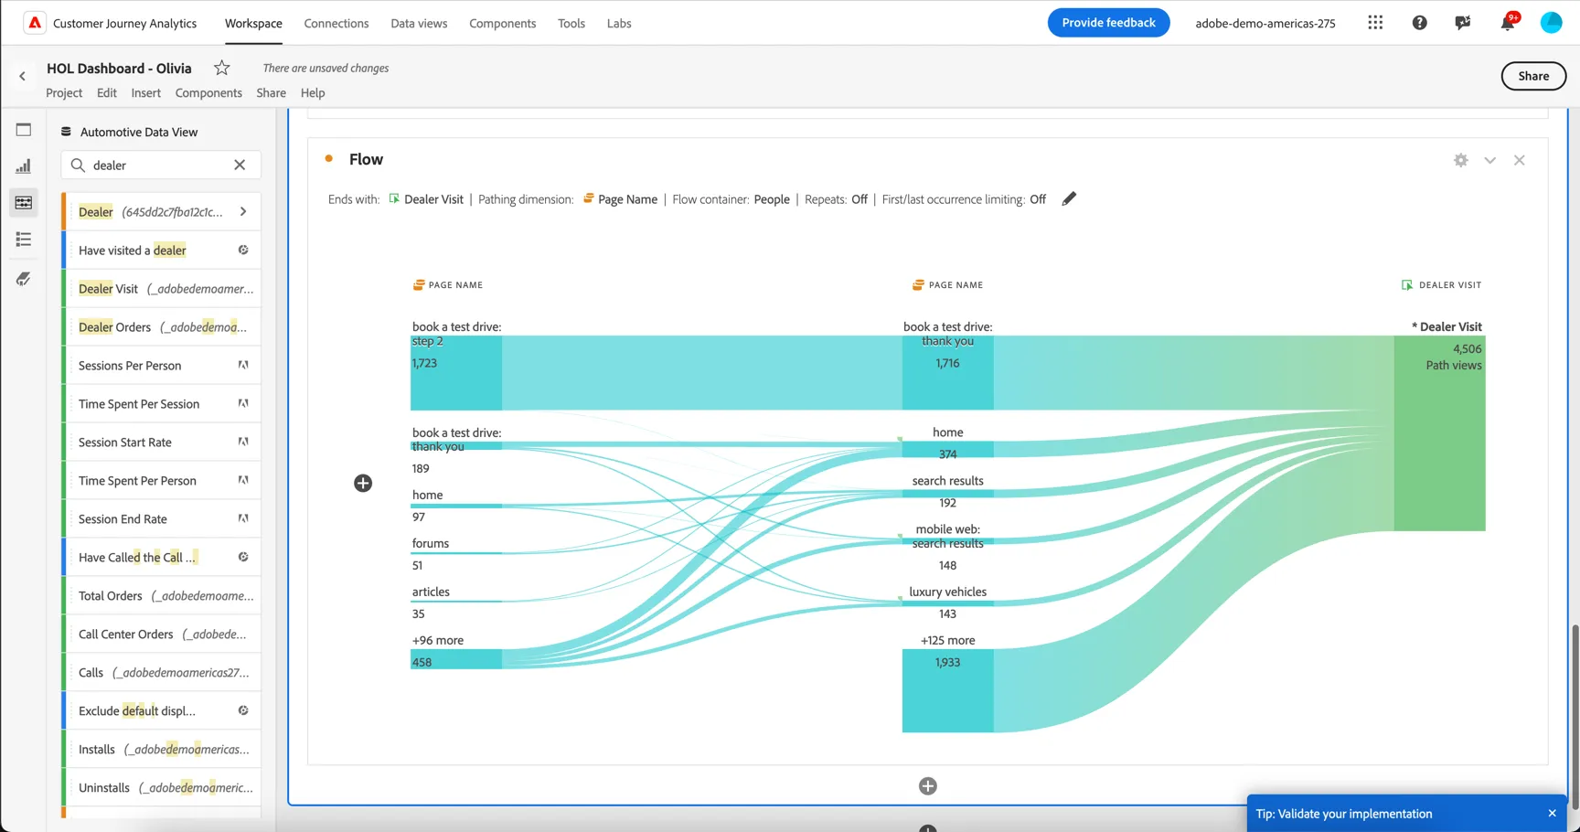
Task: Select the Have visited a dealer filter
Action: pos(161,251)
